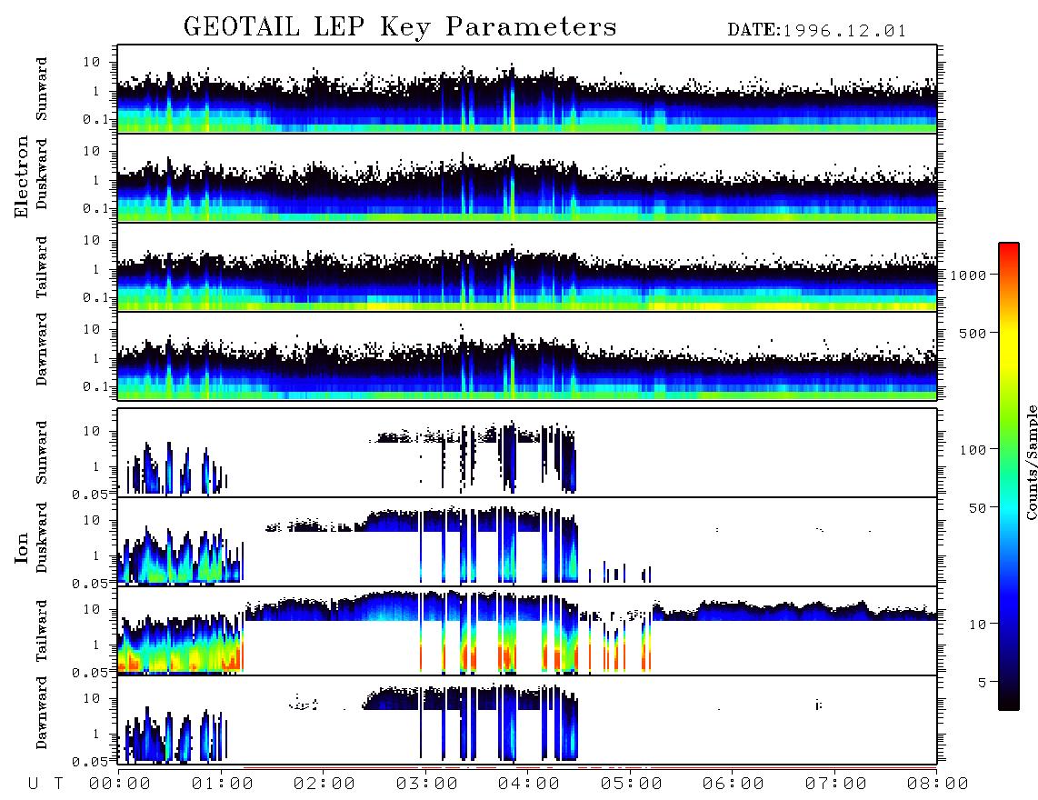Select the "DATE:1996.12.01" label
1038x800 pixels.
point(816,31)
